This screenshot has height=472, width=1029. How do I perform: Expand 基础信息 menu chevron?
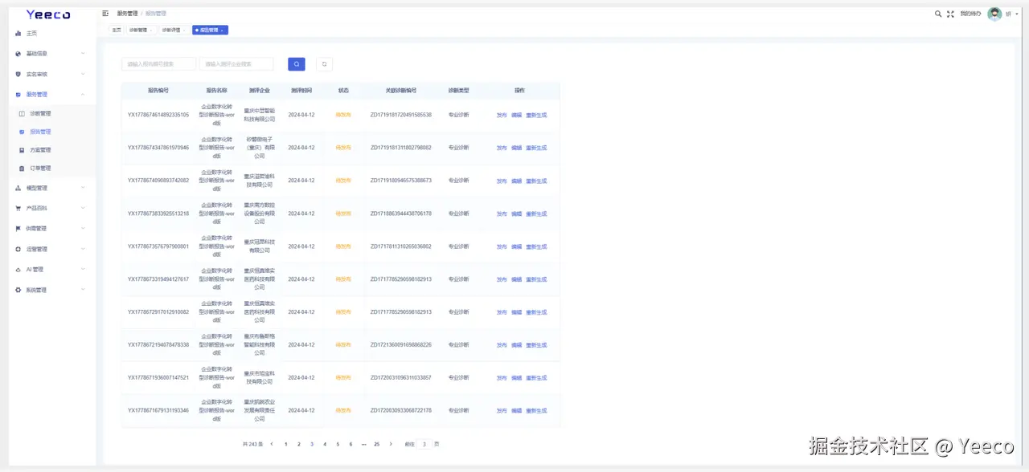pyautogui.click(x=83, y=54)
